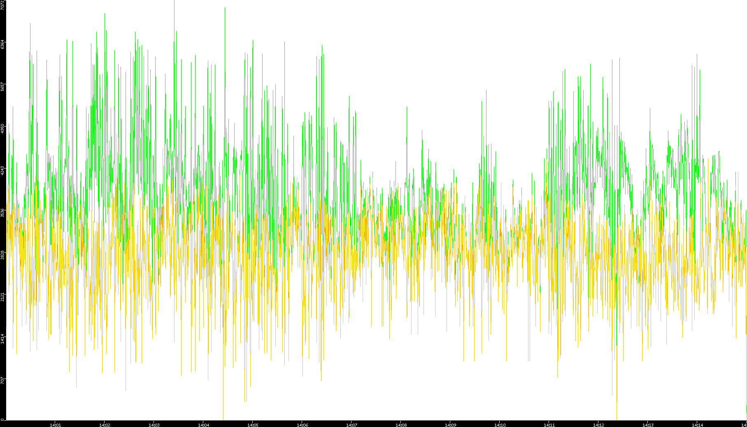This screenshot has width=747, height=427.
Task: Select the 707 vertical axis label
Action: [x=3, y=380]
